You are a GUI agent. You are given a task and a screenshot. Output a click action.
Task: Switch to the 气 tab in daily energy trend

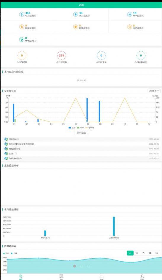[x=143, y=253]
